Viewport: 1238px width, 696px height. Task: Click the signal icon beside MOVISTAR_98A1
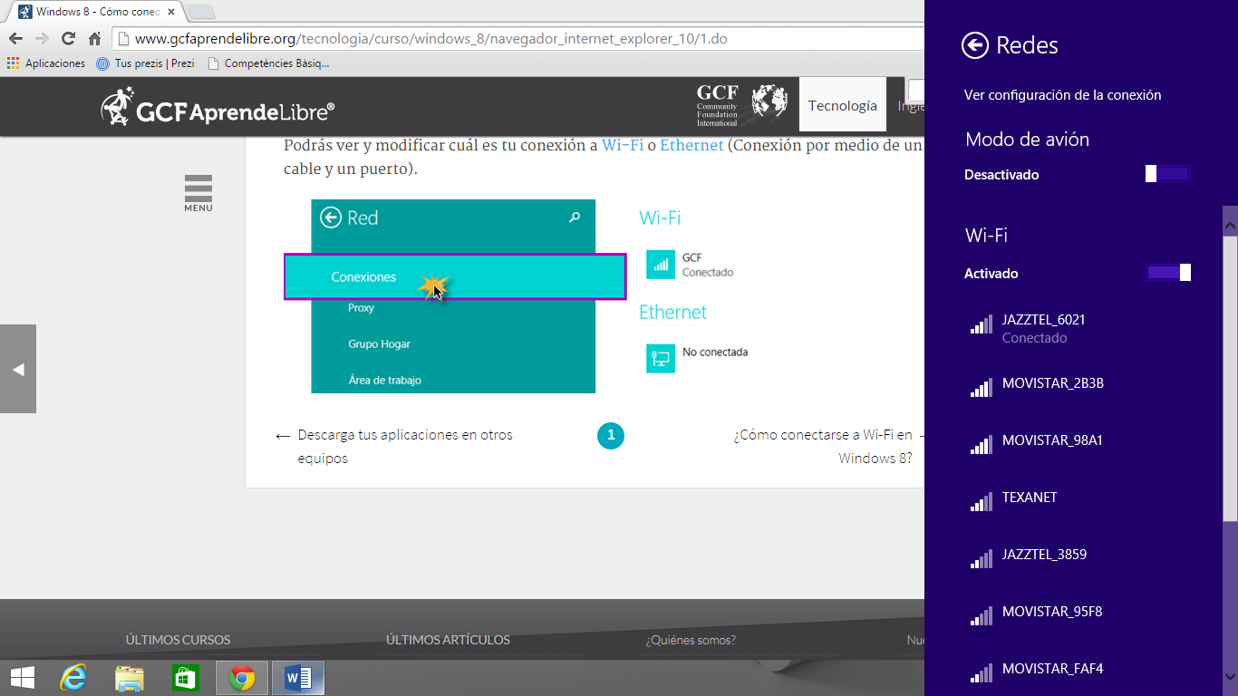tap(981, 445)
